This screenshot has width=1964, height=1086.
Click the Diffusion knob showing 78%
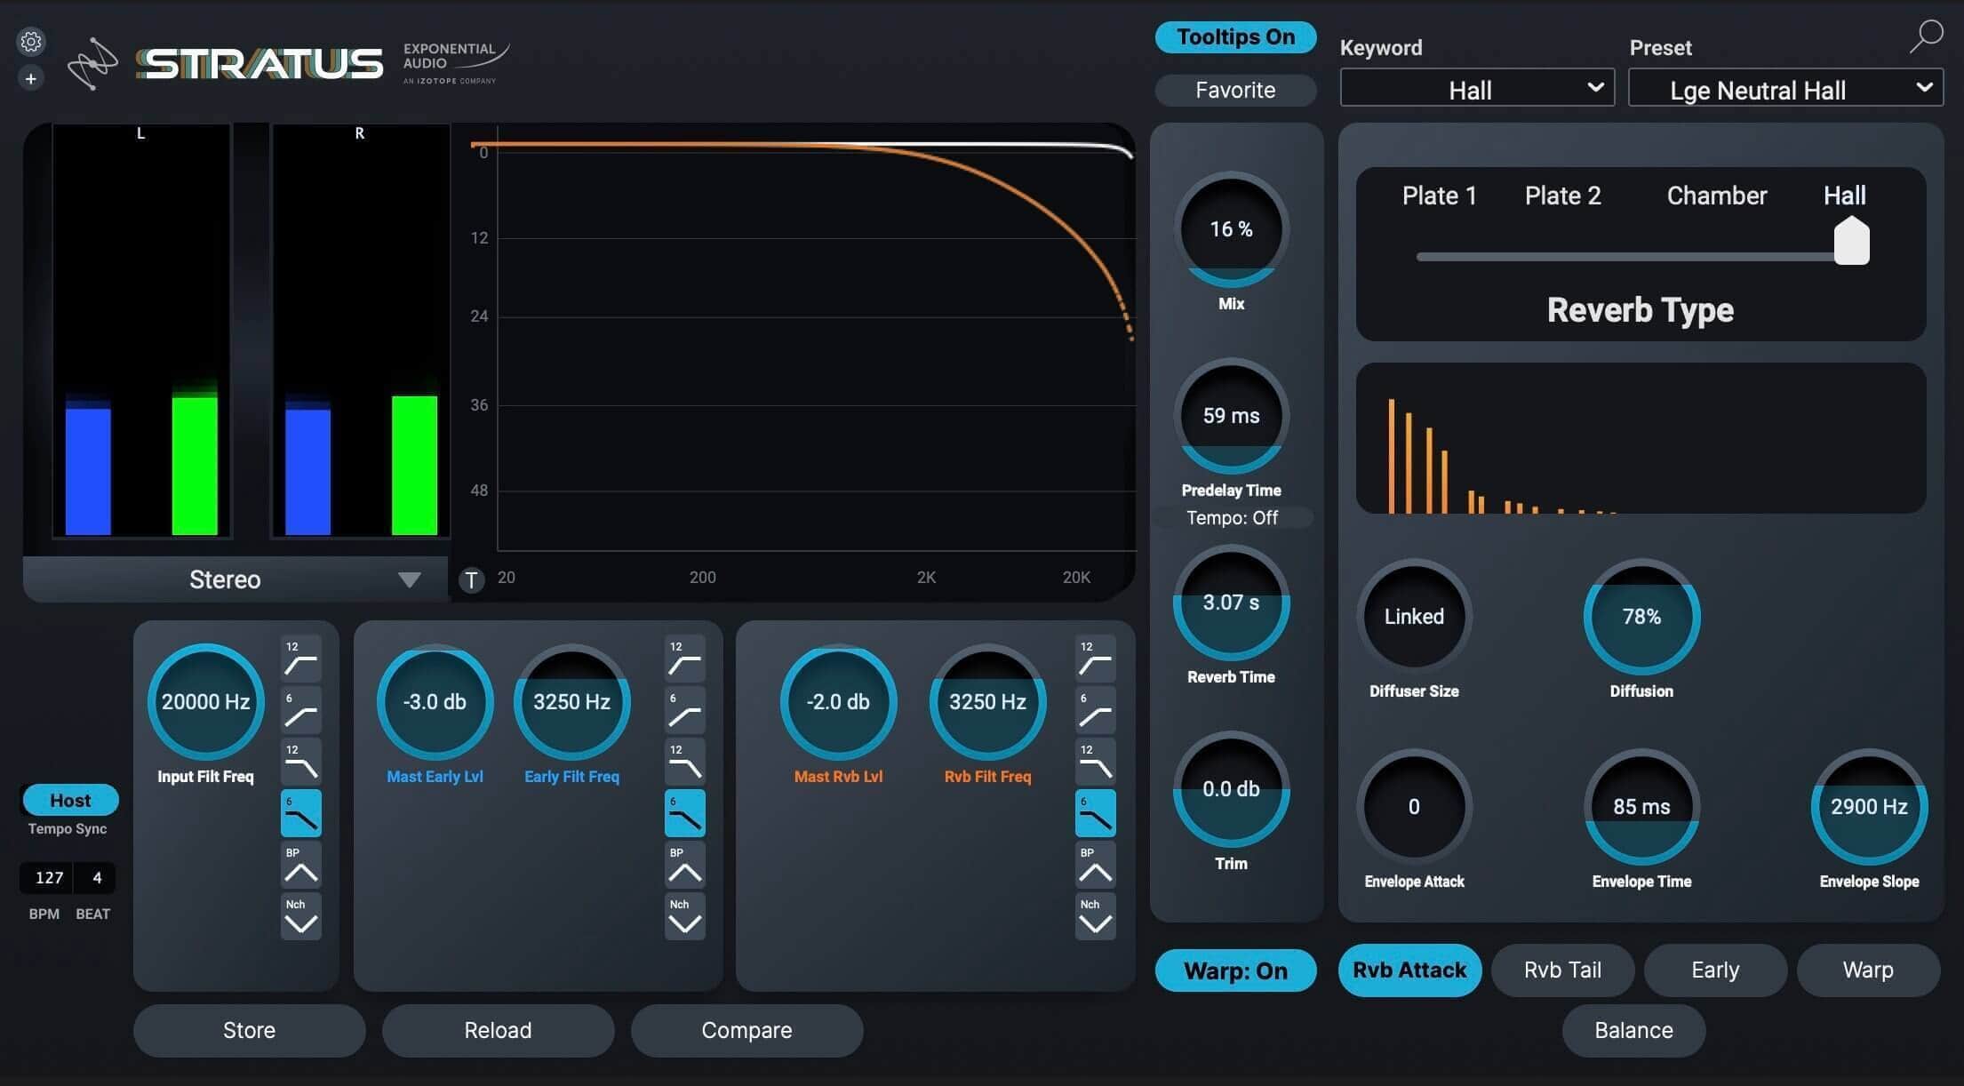pyautogui.click(x=1641, y=617)
